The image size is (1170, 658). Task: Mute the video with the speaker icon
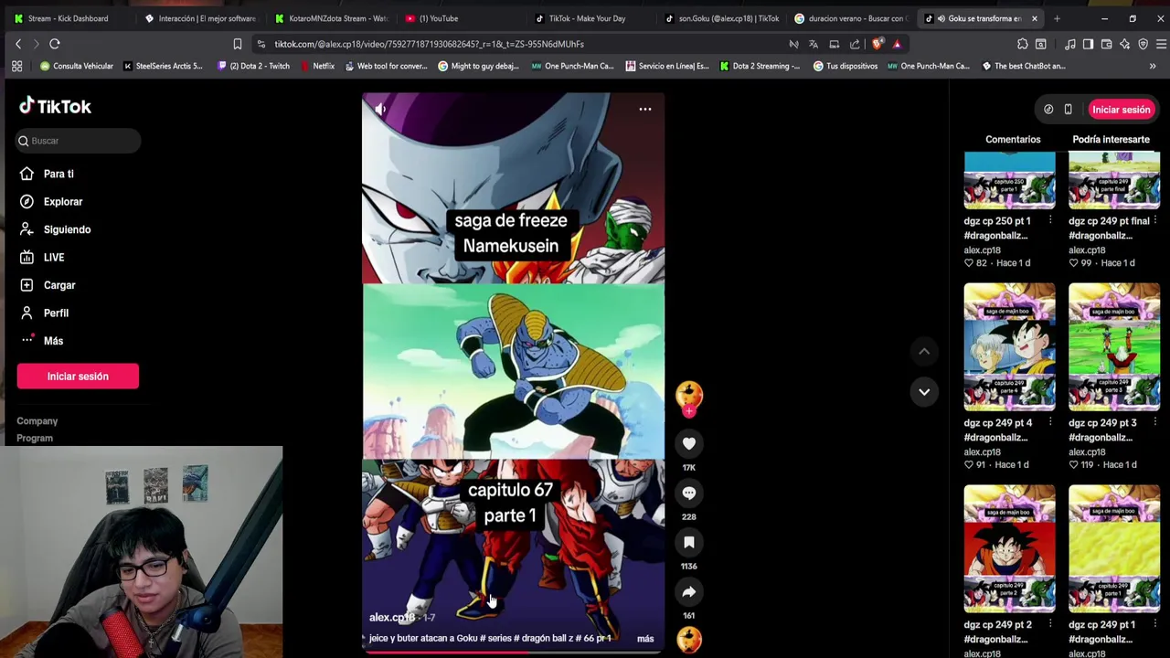(380, 109)
